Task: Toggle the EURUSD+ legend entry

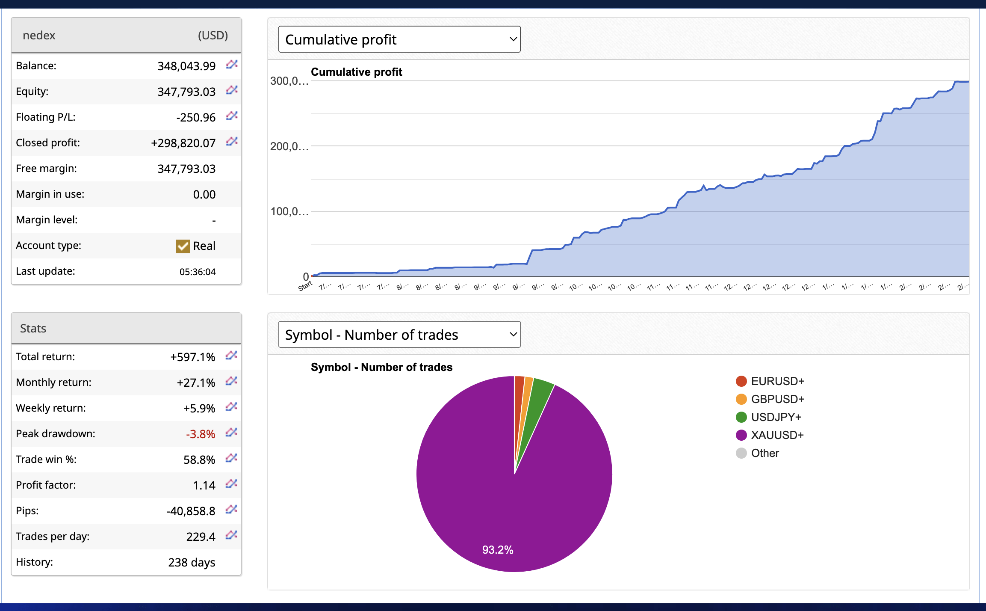Action: [777, 381]
